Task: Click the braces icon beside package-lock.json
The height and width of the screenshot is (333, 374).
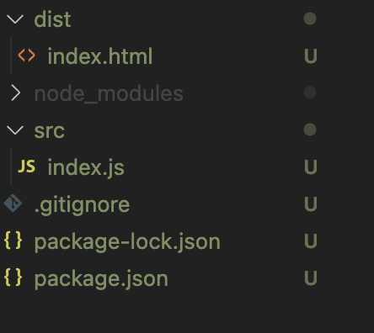Action: (13, 240)
